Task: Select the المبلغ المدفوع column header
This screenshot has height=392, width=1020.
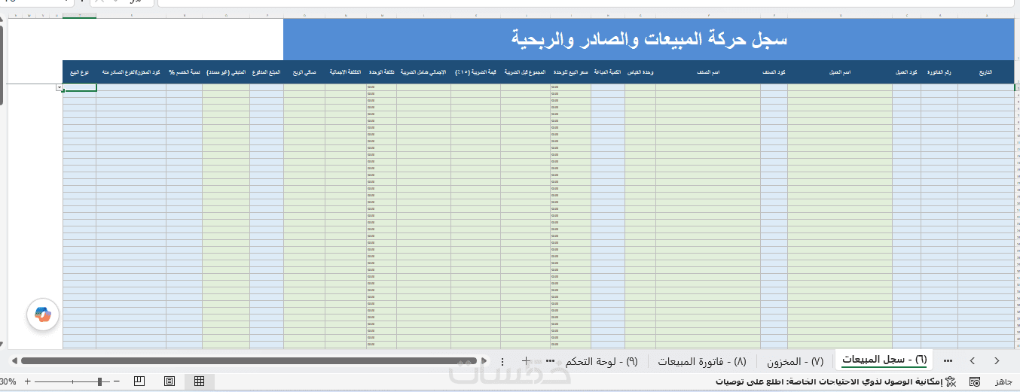Action: pos(267,72)
